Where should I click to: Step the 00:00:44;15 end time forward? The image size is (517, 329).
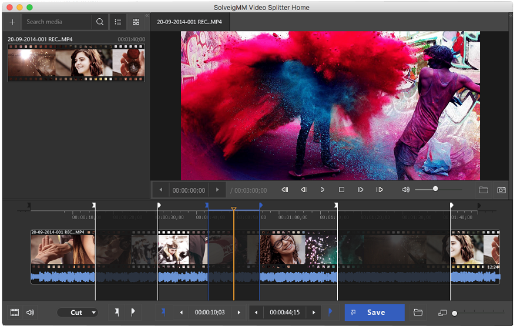pyautogui.click(x=314, y=313)
